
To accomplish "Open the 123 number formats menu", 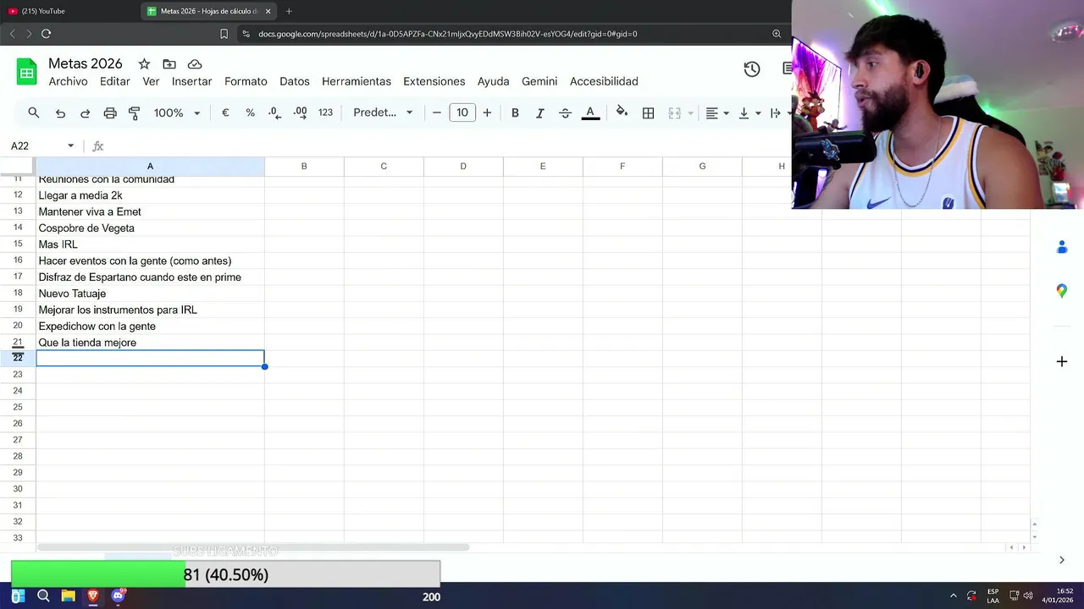I will [325, 112].
